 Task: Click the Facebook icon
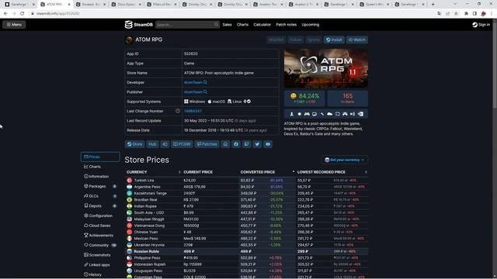[x=236, y=144]
